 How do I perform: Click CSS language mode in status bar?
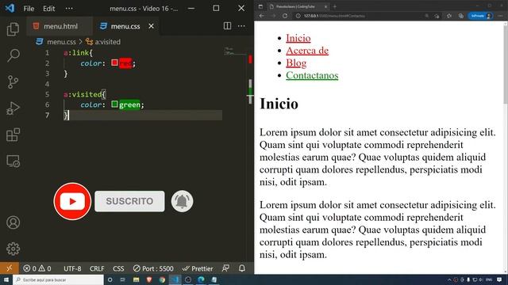pos(118,268)
